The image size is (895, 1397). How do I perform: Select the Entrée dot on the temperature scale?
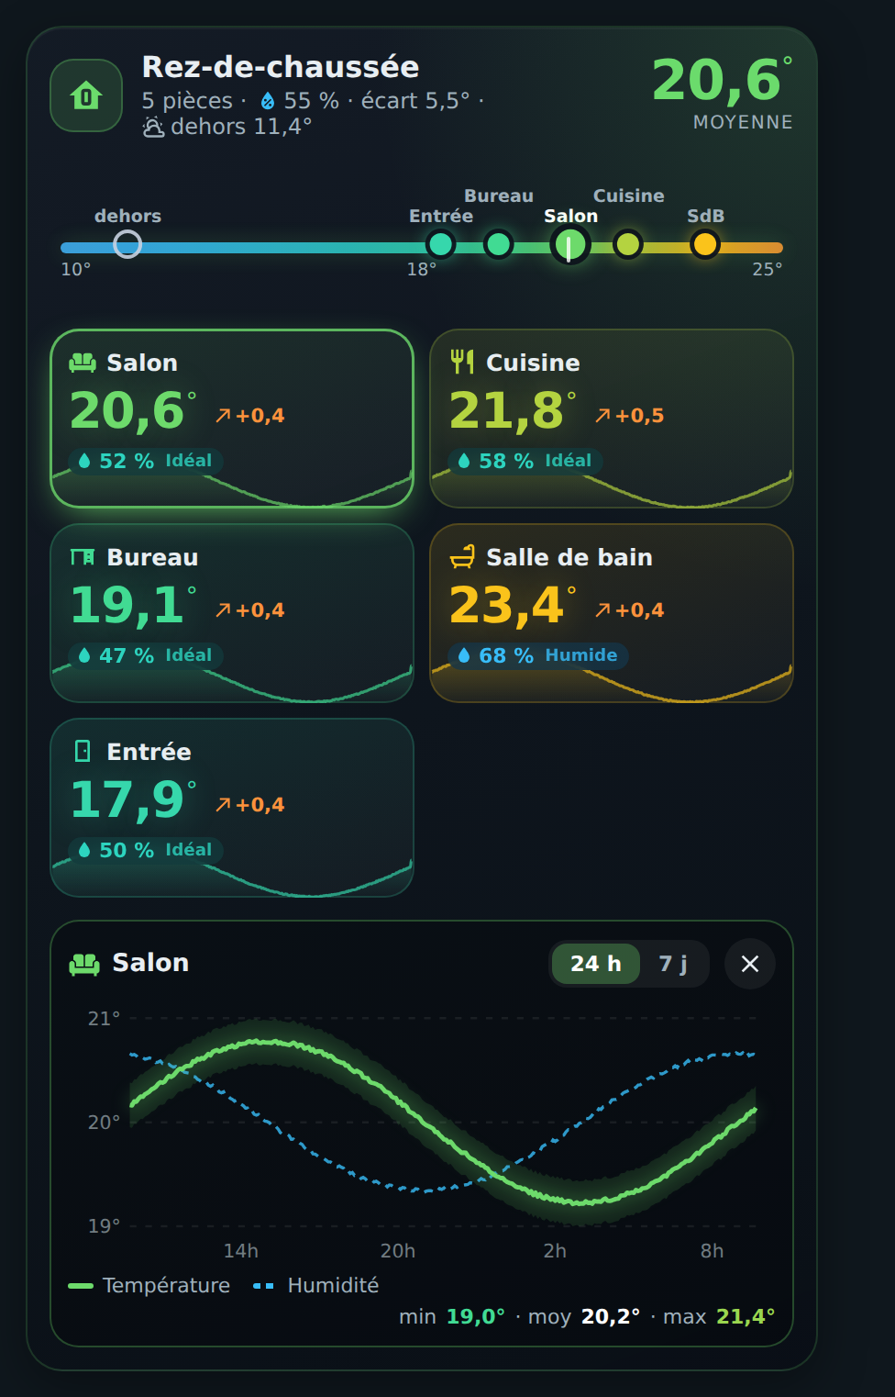441,244
